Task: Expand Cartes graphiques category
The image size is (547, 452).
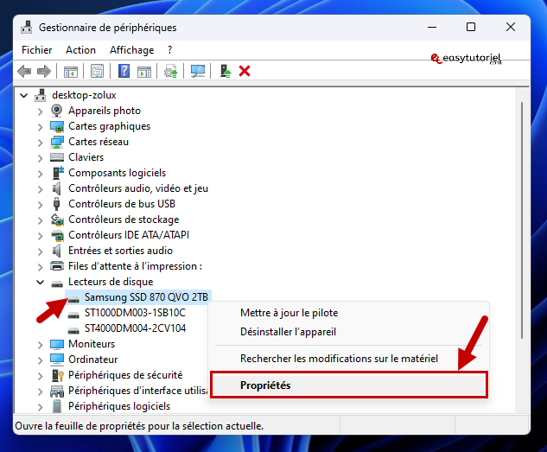Action: point(40,127)
